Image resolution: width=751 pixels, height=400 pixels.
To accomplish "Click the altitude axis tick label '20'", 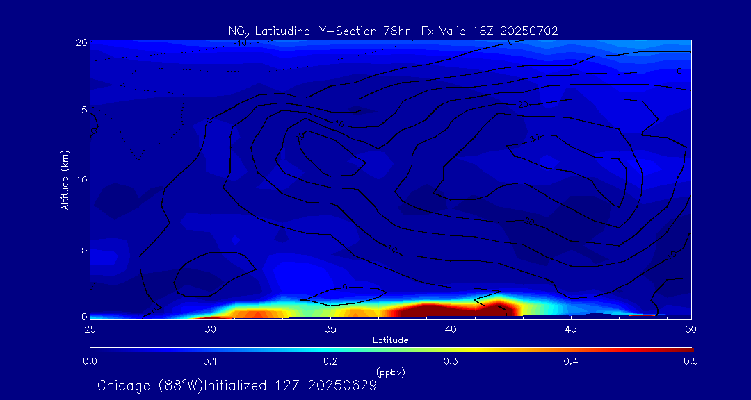I will coord(81,42).
